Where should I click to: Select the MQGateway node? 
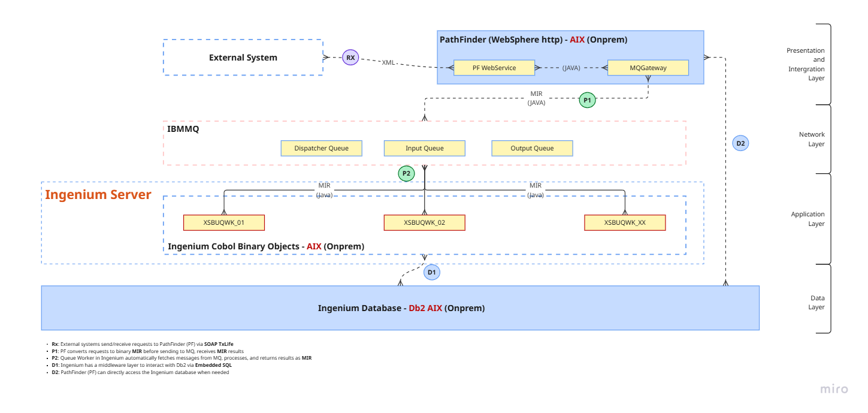click(648, 68)
